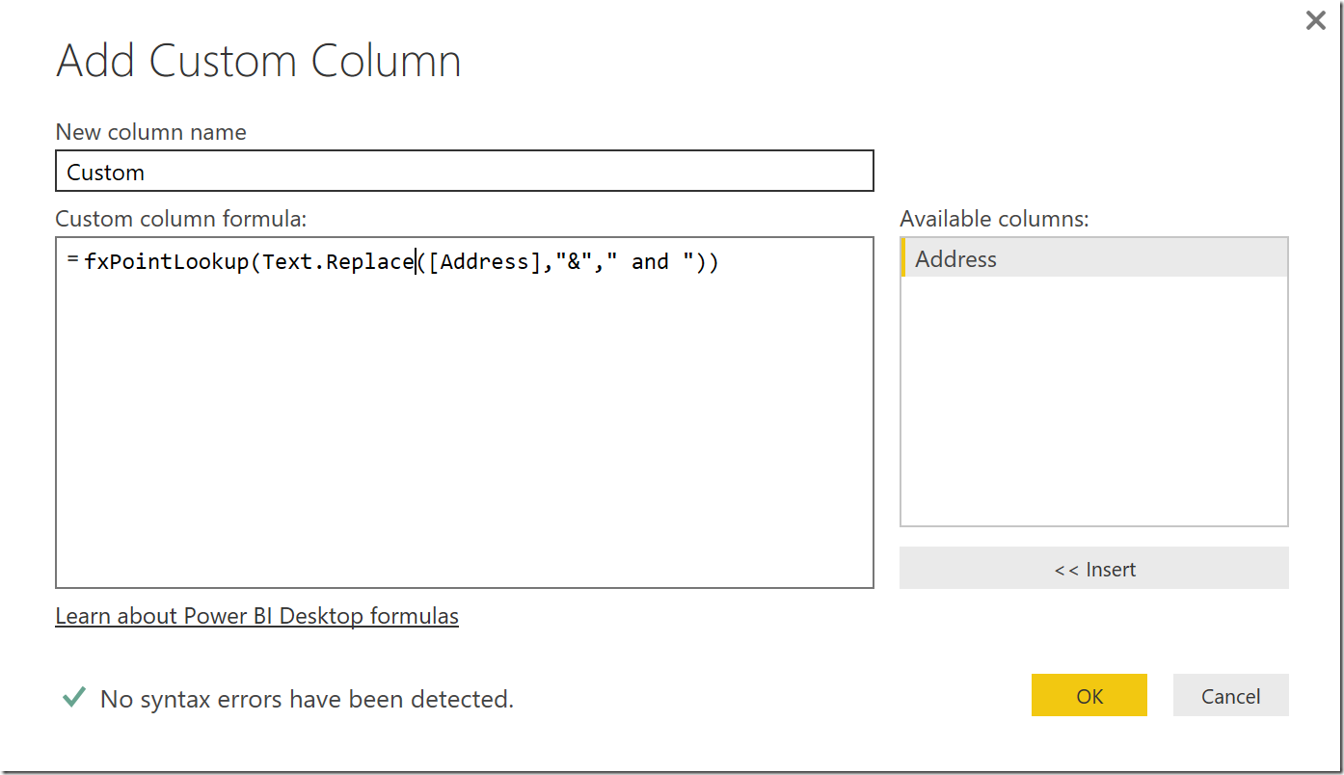The image size is (1344, 775).
Task: Click the green syntax check mark icon
Action: point(73,697)
